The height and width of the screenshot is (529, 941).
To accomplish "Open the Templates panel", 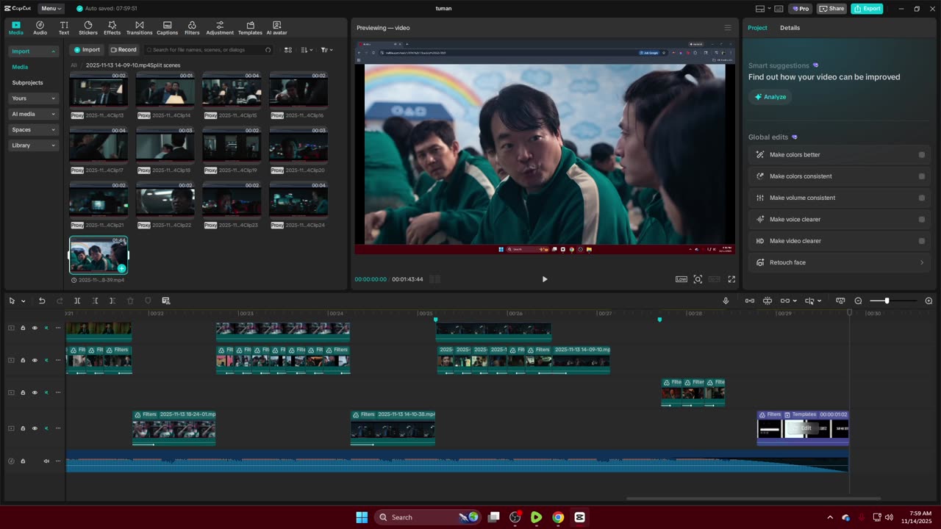I will point(250,28).
